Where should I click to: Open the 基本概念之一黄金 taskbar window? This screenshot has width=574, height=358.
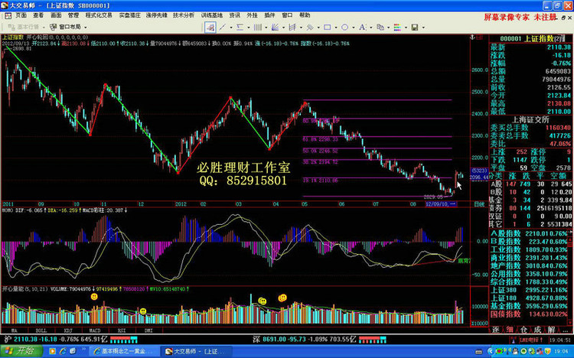pyautogui.click(x=123, y=351)
